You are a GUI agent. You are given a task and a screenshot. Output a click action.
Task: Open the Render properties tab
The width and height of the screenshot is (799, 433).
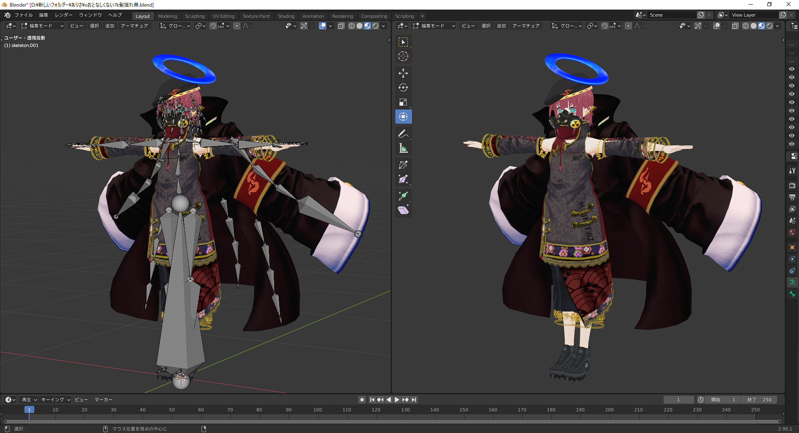pos(792,186)
